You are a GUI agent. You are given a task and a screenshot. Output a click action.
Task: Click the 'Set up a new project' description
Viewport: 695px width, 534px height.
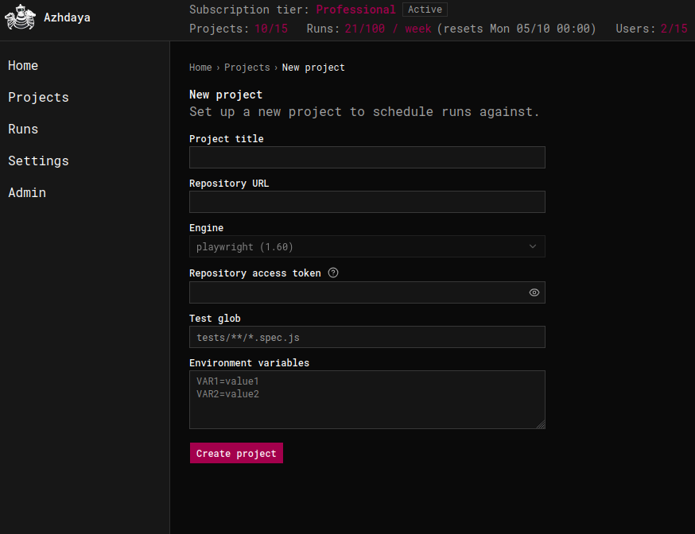click(364, 111)
